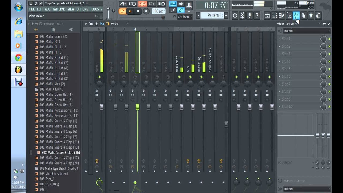Screen dimensions: 343x193
Task: Click the question mark help button
Action: pyautogui.click(x=256, y=15)
